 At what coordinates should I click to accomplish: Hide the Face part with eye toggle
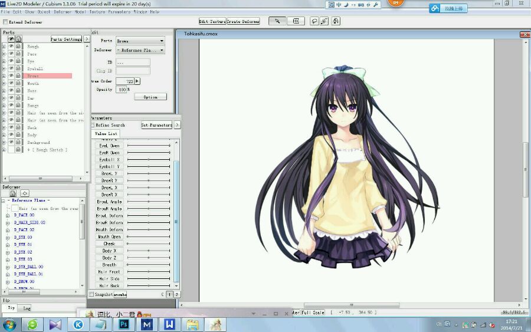pyautogui.click(x=11, y=54)
